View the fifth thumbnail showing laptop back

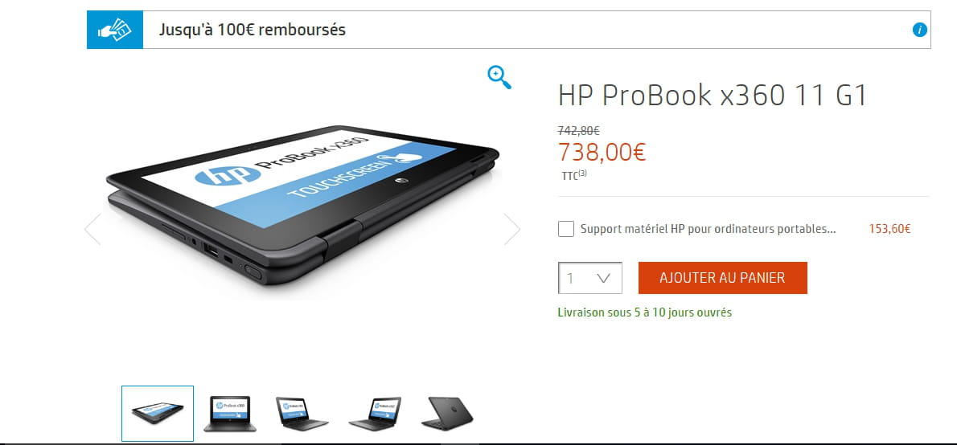[x=447, y=414]
